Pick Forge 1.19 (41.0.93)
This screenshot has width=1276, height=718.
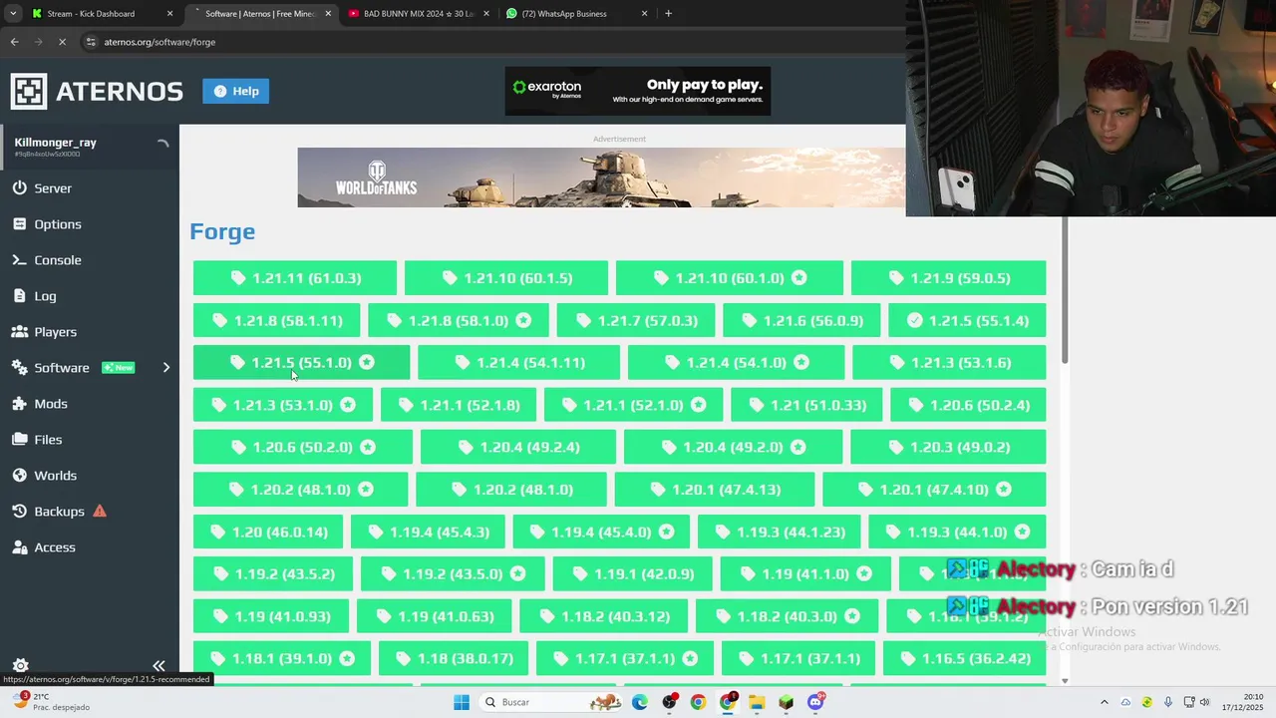click(271, 616)
